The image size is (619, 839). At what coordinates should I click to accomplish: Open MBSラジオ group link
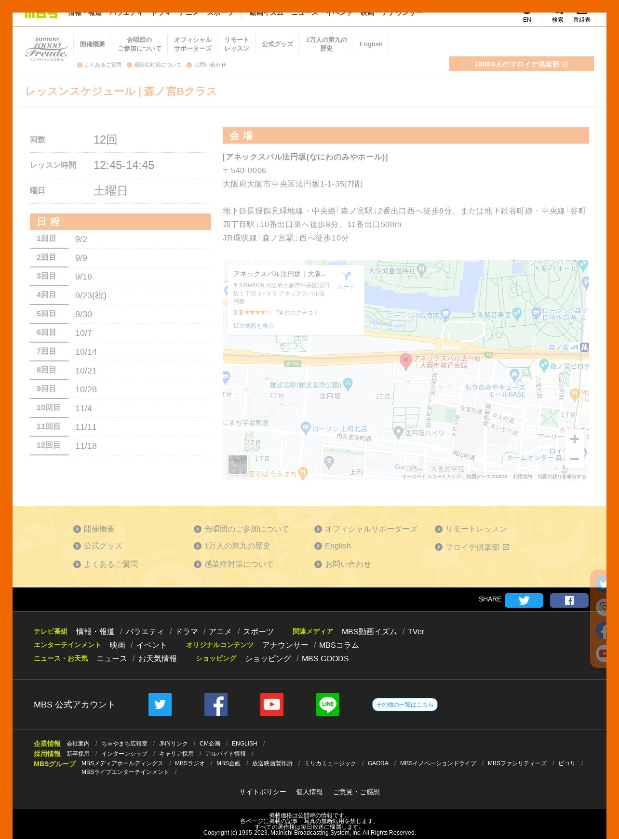[190, 764]
